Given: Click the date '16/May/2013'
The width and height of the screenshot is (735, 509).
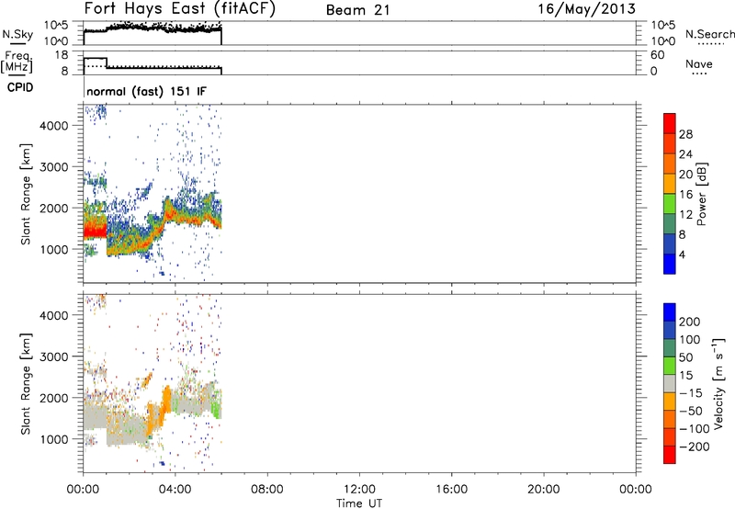Looking at the screenshot, I should tap(586, 9).
